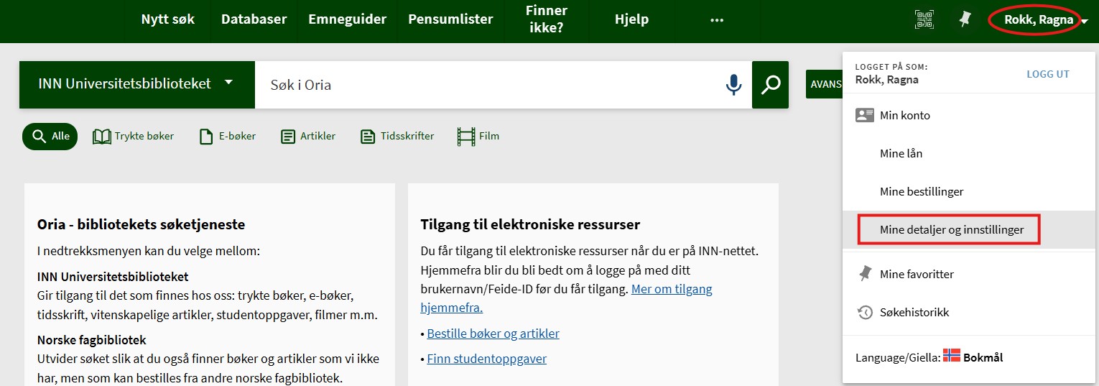Click the document icon for E-bøker

pos(206,136)
